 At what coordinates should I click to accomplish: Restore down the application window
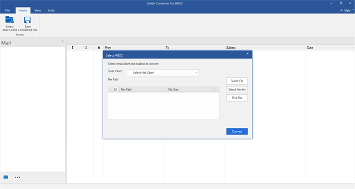pyautogui.click(x=341, y=3)
